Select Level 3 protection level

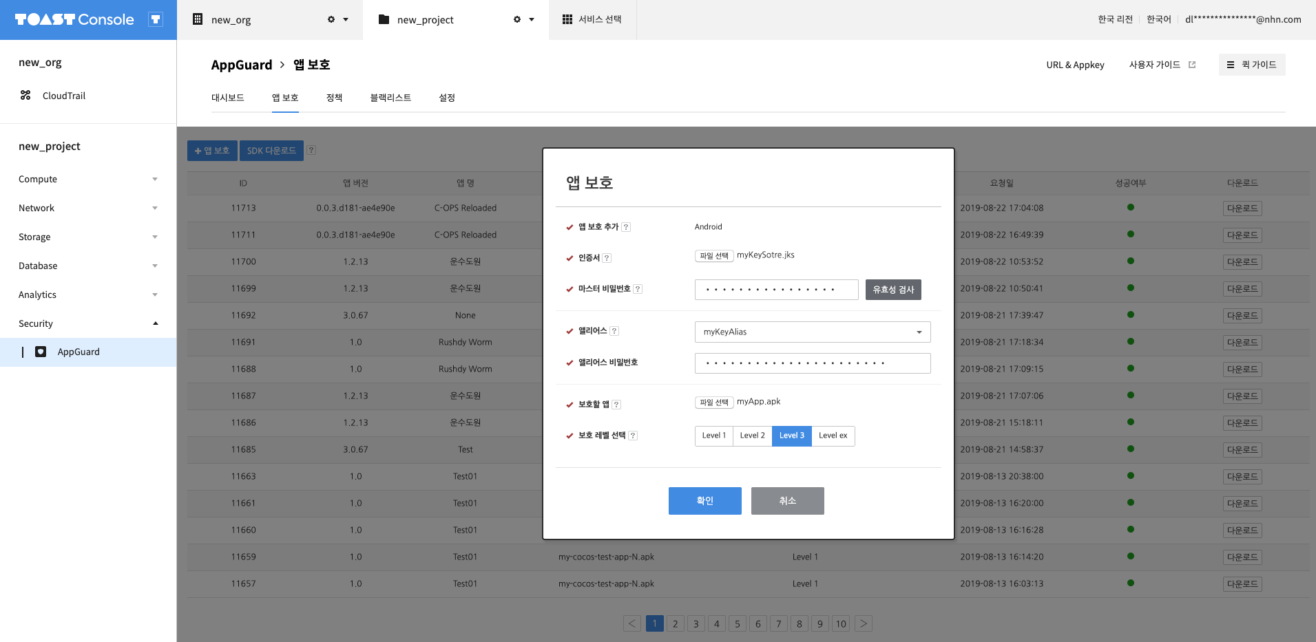792,436
